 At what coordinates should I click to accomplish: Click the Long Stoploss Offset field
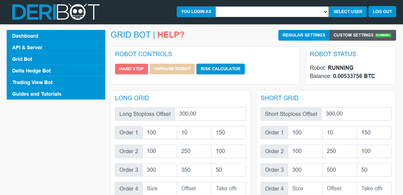211,114
